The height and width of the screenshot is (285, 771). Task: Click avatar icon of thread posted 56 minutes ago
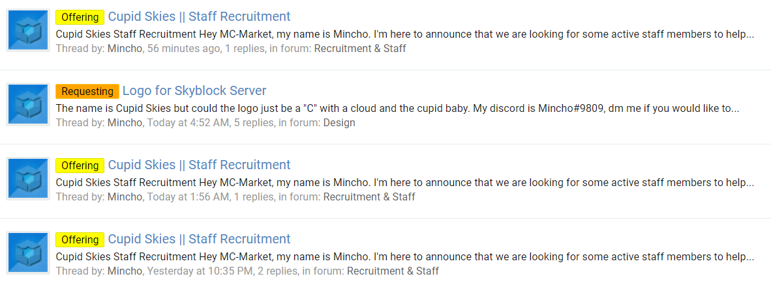(28, 30)
